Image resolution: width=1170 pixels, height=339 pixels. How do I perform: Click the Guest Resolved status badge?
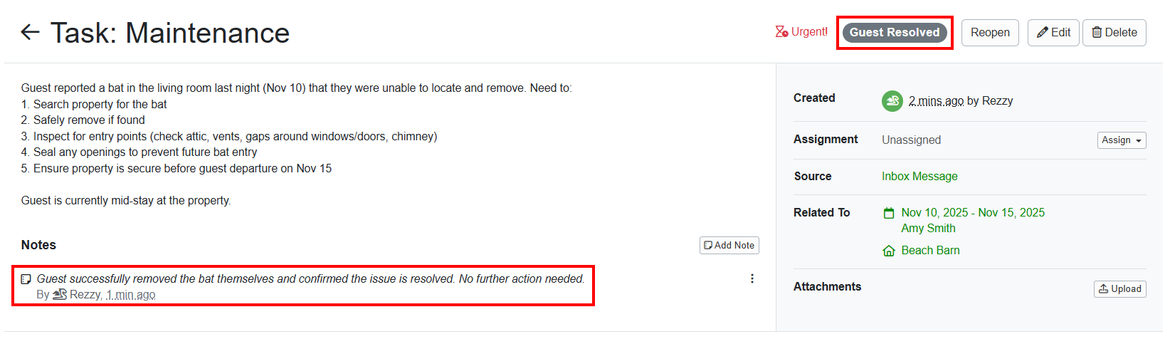coord(894,33)
